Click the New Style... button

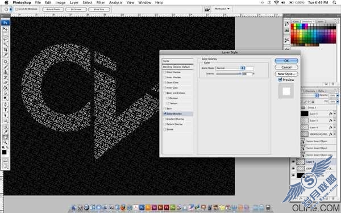pos(286,74)
